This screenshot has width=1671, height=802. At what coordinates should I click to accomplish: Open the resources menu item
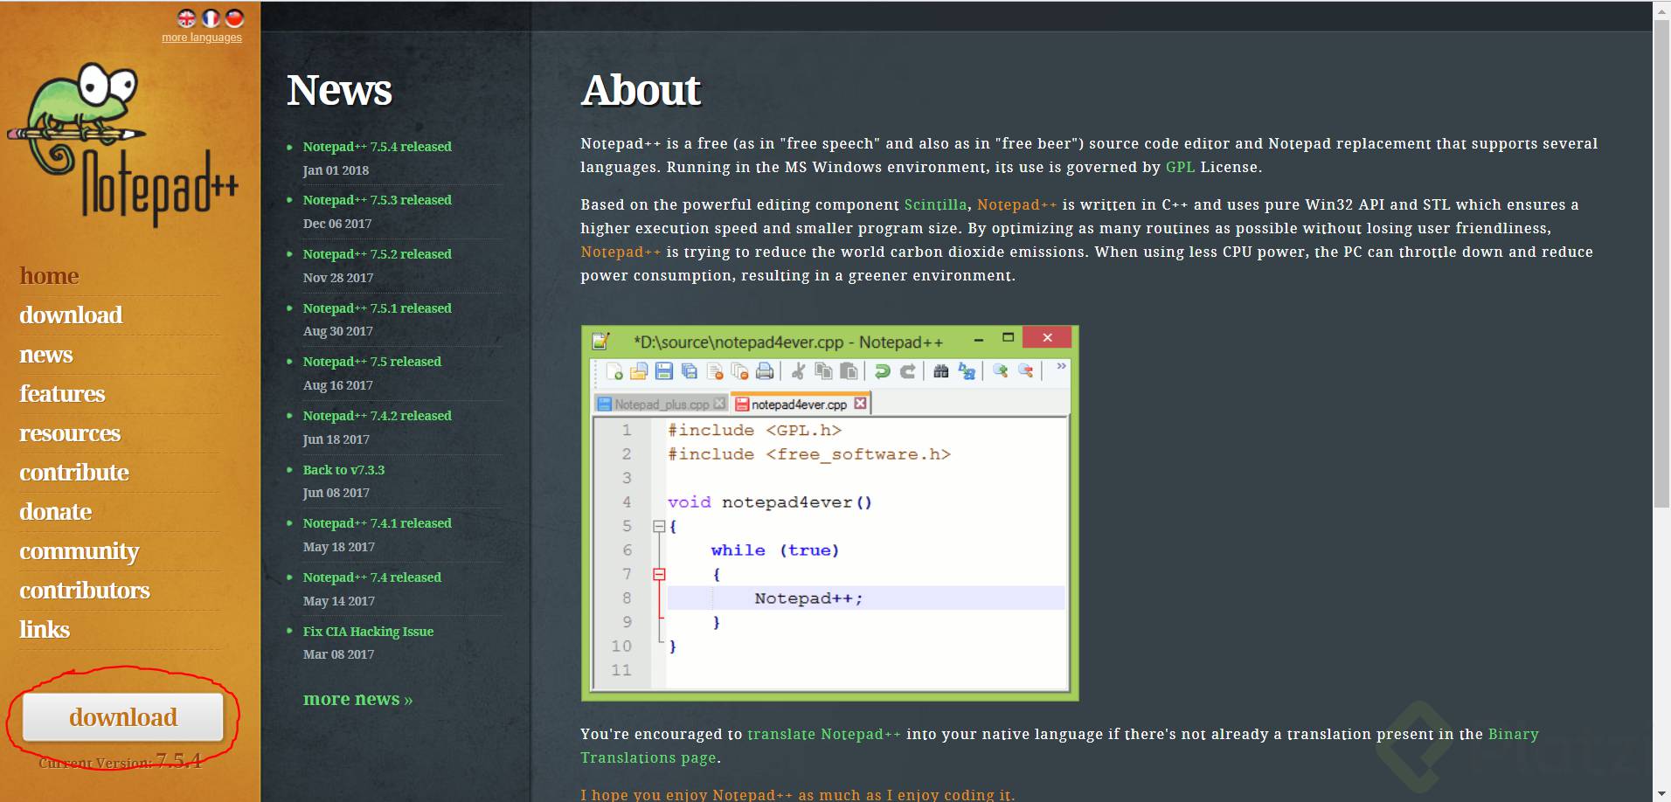[70, 433]
